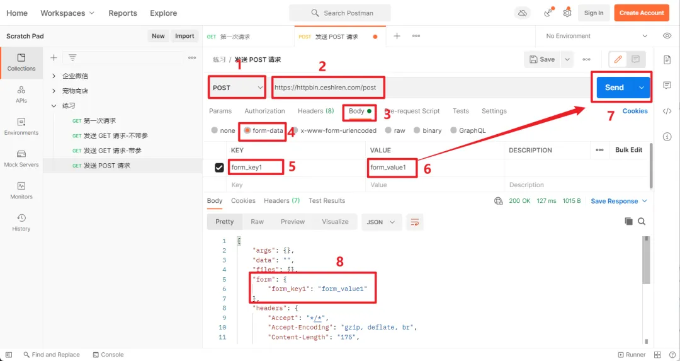Click the Import button

(x=184, y=36)
